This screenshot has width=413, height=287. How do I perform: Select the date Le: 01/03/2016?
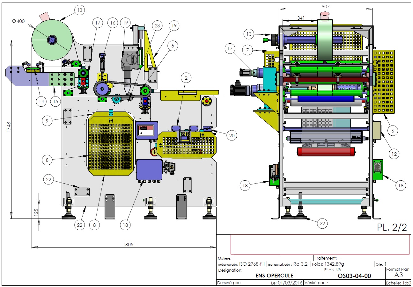click(x=287, y=283)
